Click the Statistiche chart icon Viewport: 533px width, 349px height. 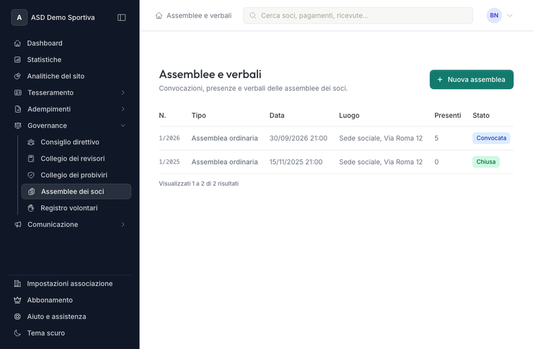(17, 59)
